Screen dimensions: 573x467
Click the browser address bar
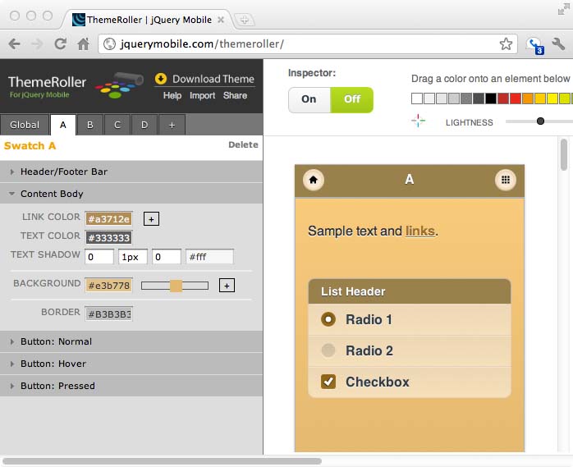(308, 43)
